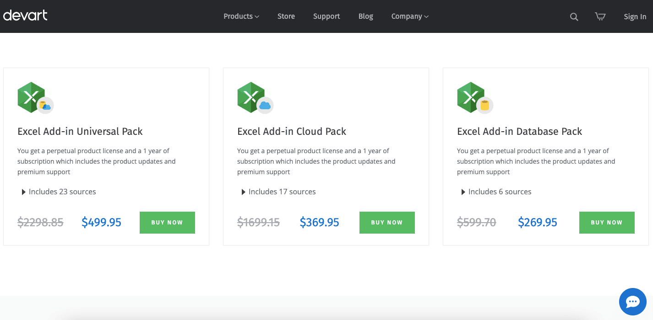The height and width of the screenshot is (320, 653).
Task: Open the Company dropdown menu
Action: 410,16
